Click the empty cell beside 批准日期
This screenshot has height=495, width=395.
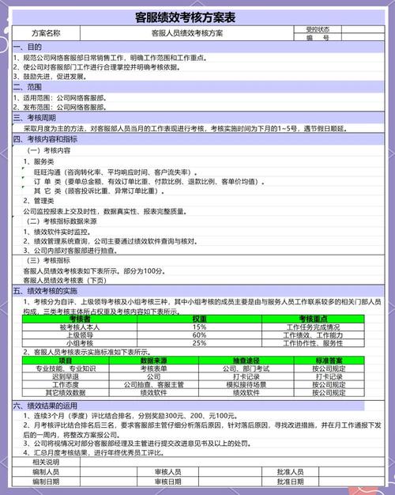click(x=352, y=482)
